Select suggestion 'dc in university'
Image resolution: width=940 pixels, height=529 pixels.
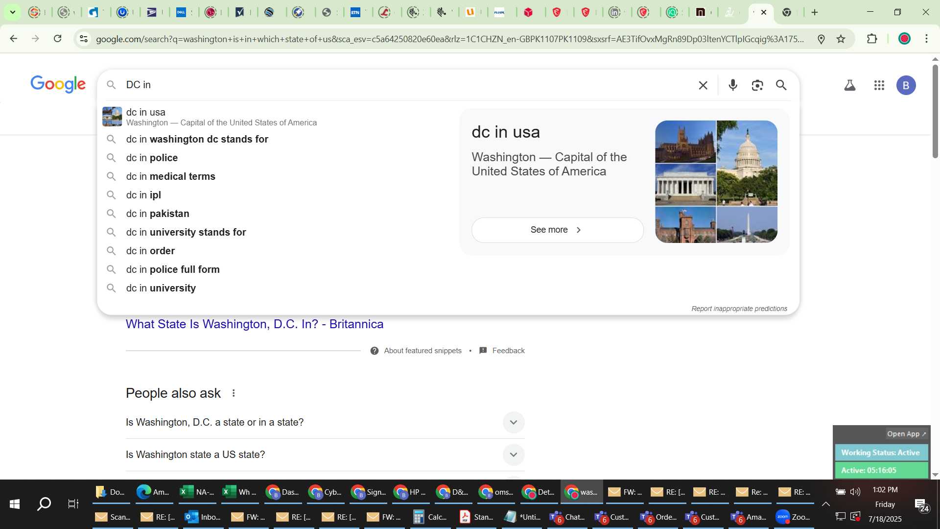pos(279,289)
